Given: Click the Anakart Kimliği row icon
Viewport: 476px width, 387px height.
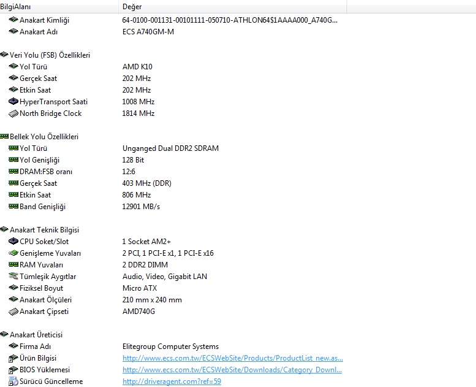Looking at the screenshot, I should (13, 20).
